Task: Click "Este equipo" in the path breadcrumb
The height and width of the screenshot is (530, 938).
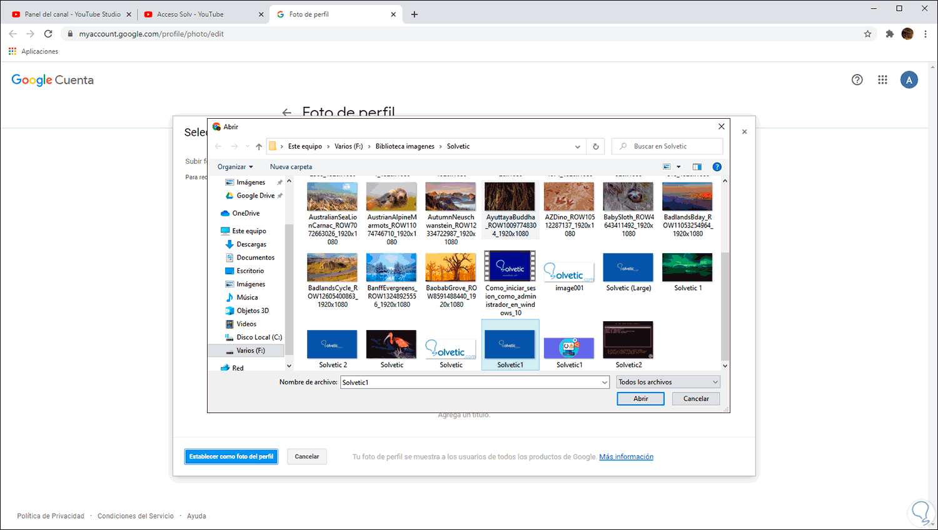Action: [305, 146]
